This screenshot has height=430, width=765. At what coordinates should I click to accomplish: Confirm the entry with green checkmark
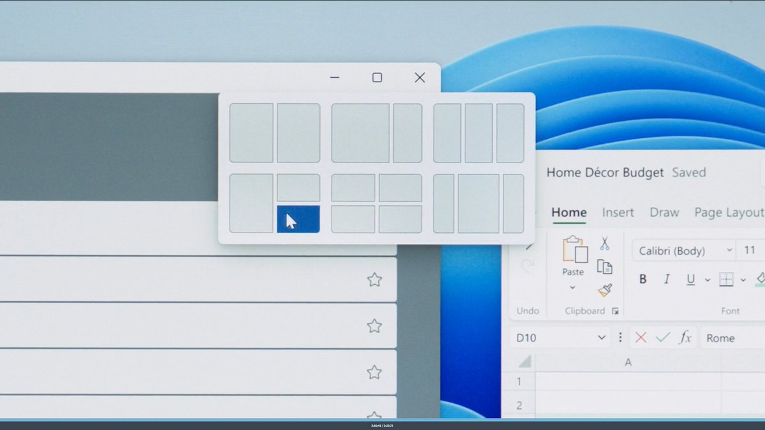(663, 338)
